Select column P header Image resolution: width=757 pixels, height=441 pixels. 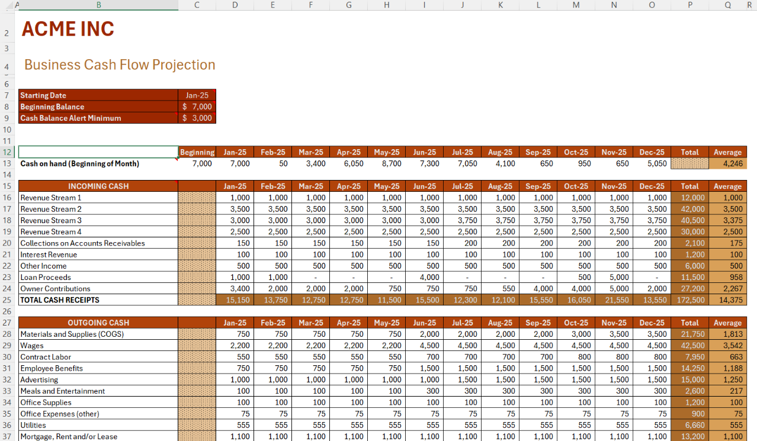tap(689, 5)
